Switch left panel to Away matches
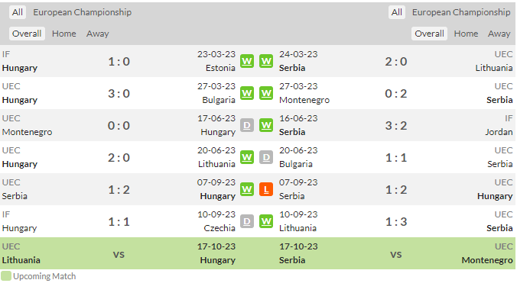Viewport: 517px width, 296px height. (98, 34)
